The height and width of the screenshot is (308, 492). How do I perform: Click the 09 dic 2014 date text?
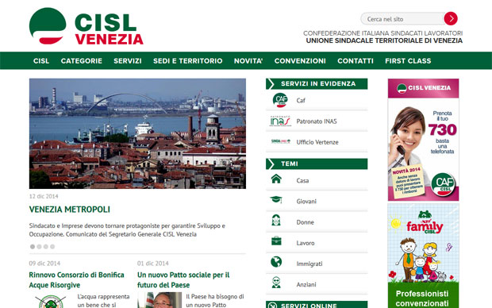point(44,263)
